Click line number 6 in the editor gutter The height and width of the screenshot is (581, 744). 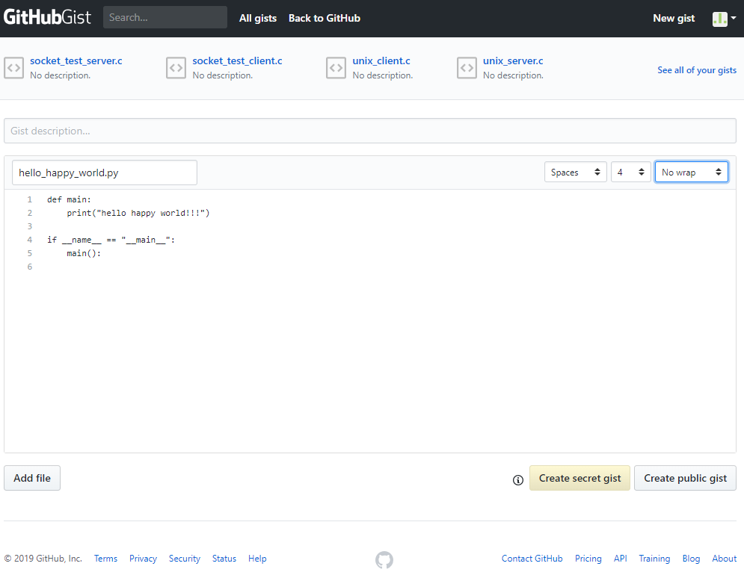coord(29,267)
